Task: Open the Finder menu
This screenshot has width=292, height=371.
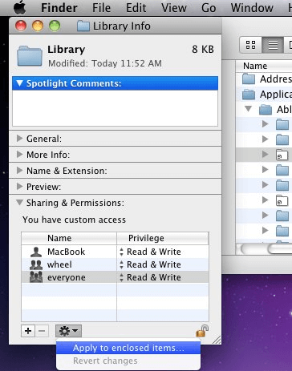Action: point(59,7)
